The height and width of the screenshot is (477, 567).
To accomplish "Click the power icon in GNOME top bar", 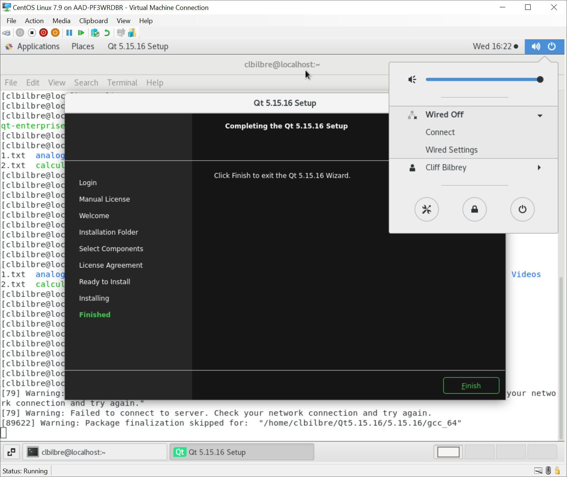I will [552, 47].
